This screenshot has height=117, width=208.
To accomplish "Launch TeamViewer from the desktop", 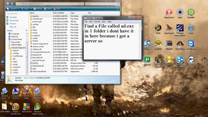I will coord(191,46).
